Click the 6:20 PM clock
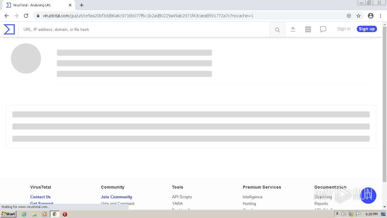The width and height of the screenshot is (387, 218). pyautogui.click(x=372, y=214)
